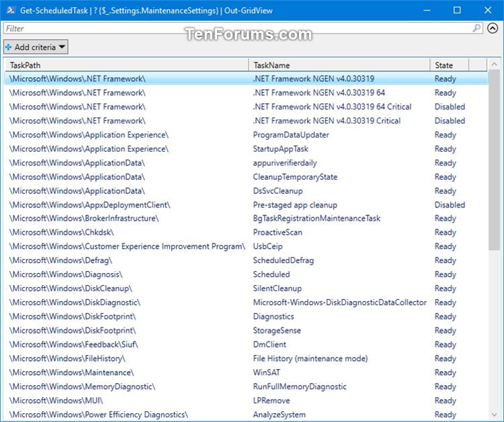This screenshot has width=504, height=422.
Task: Click the PowerShell icon in title bar
Action: click(11, 10)
